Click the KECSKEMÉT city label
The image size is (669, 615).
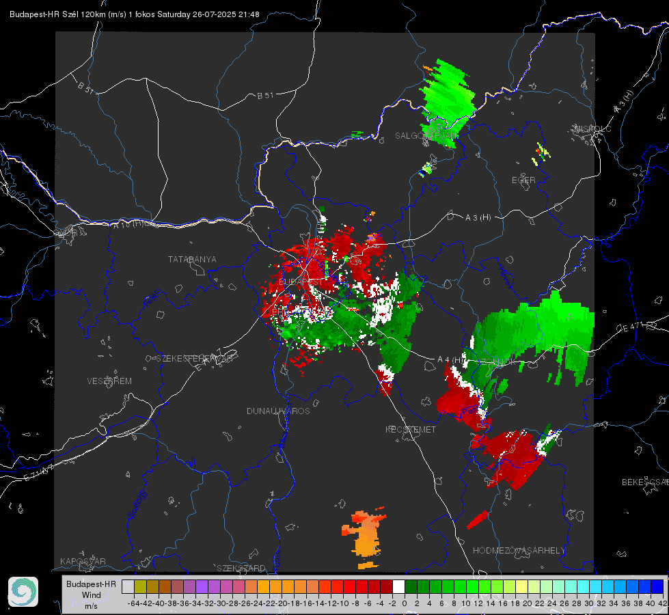[411, 429]
